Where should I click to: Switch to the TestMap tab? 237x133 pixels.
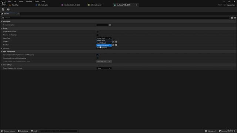pyautogui.click(x=15, y=5)
